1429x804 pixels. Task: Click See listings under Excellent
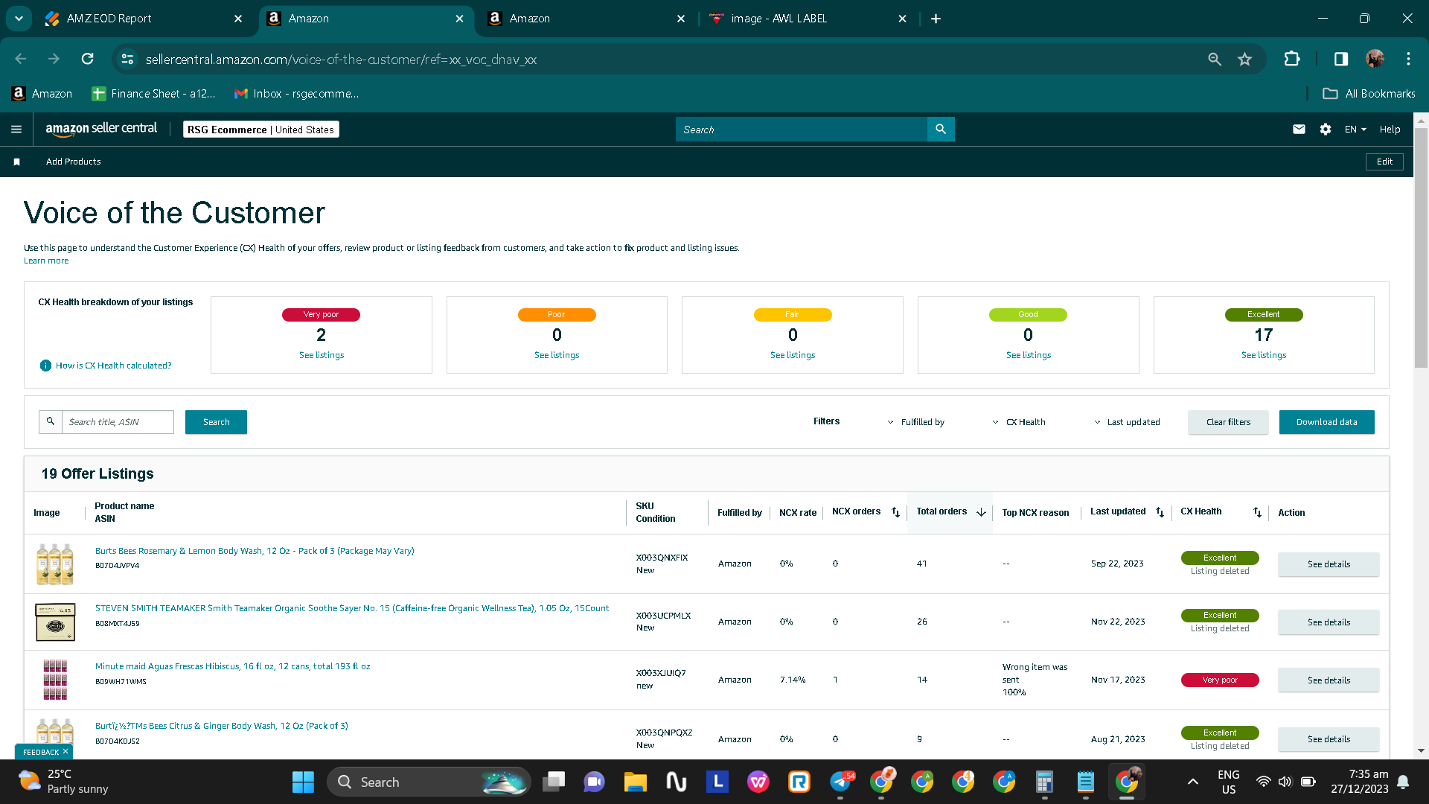[1264, 355]
